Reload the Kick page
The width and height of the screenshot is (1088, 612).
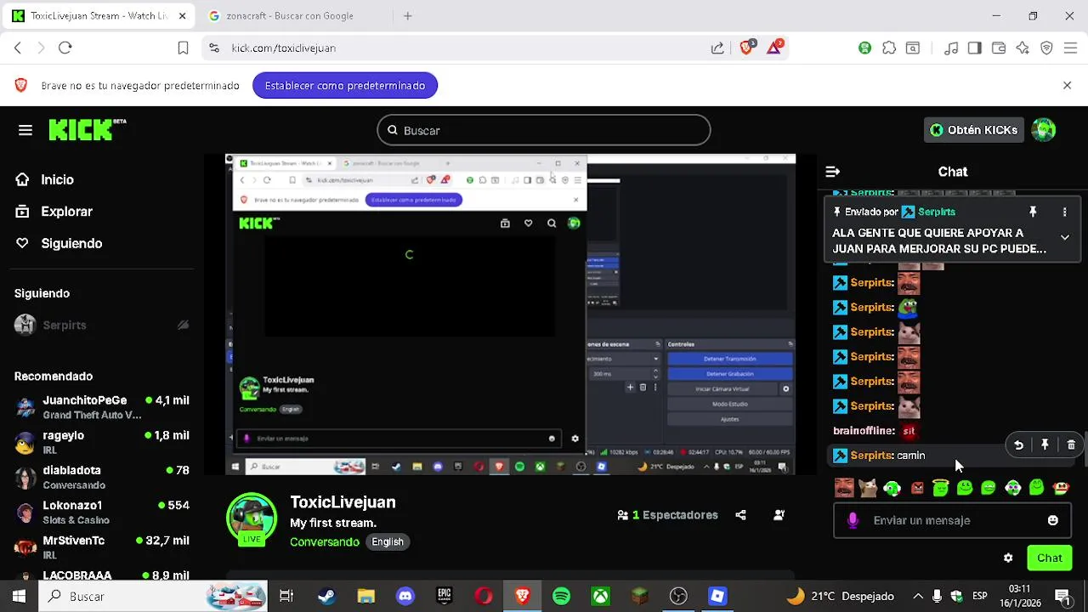pyautogui.click(x=65, y=48)
